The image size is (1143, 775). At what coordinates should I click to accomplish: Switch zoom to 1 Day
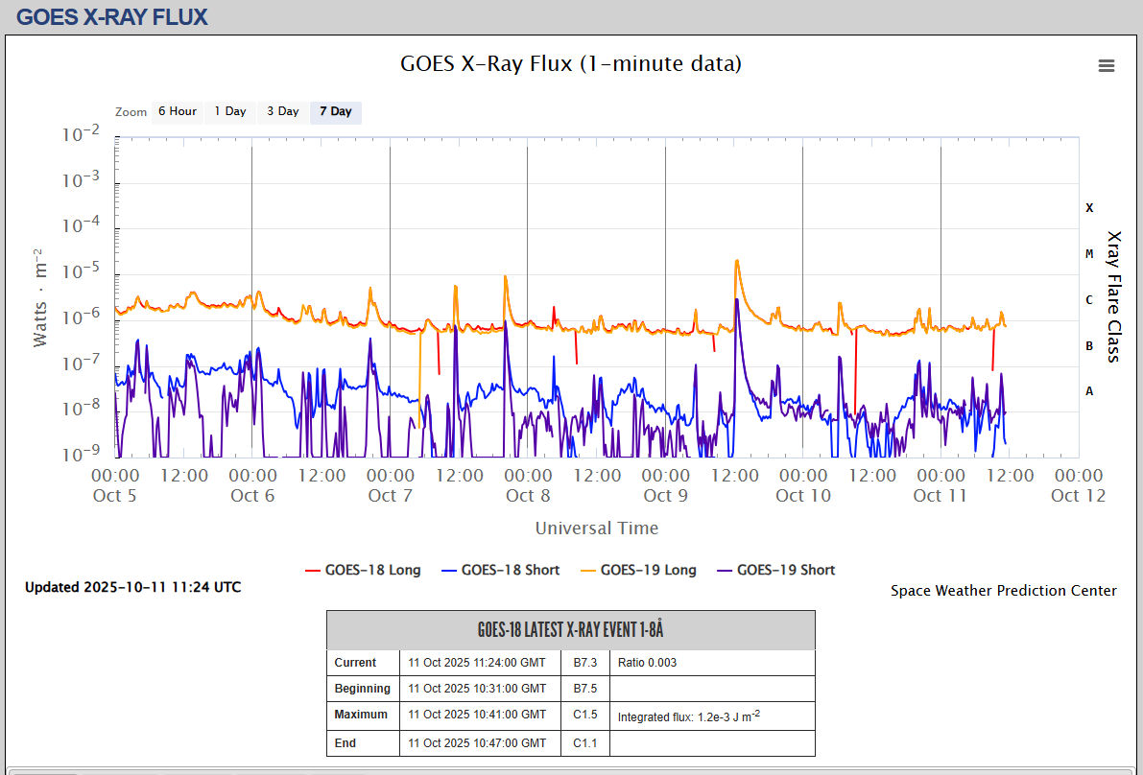[x=230, y=111]
